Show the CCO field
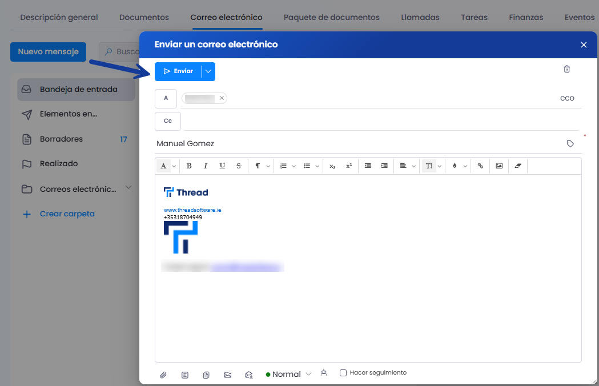This screenshot has height=386, width=599. [567, 99]
